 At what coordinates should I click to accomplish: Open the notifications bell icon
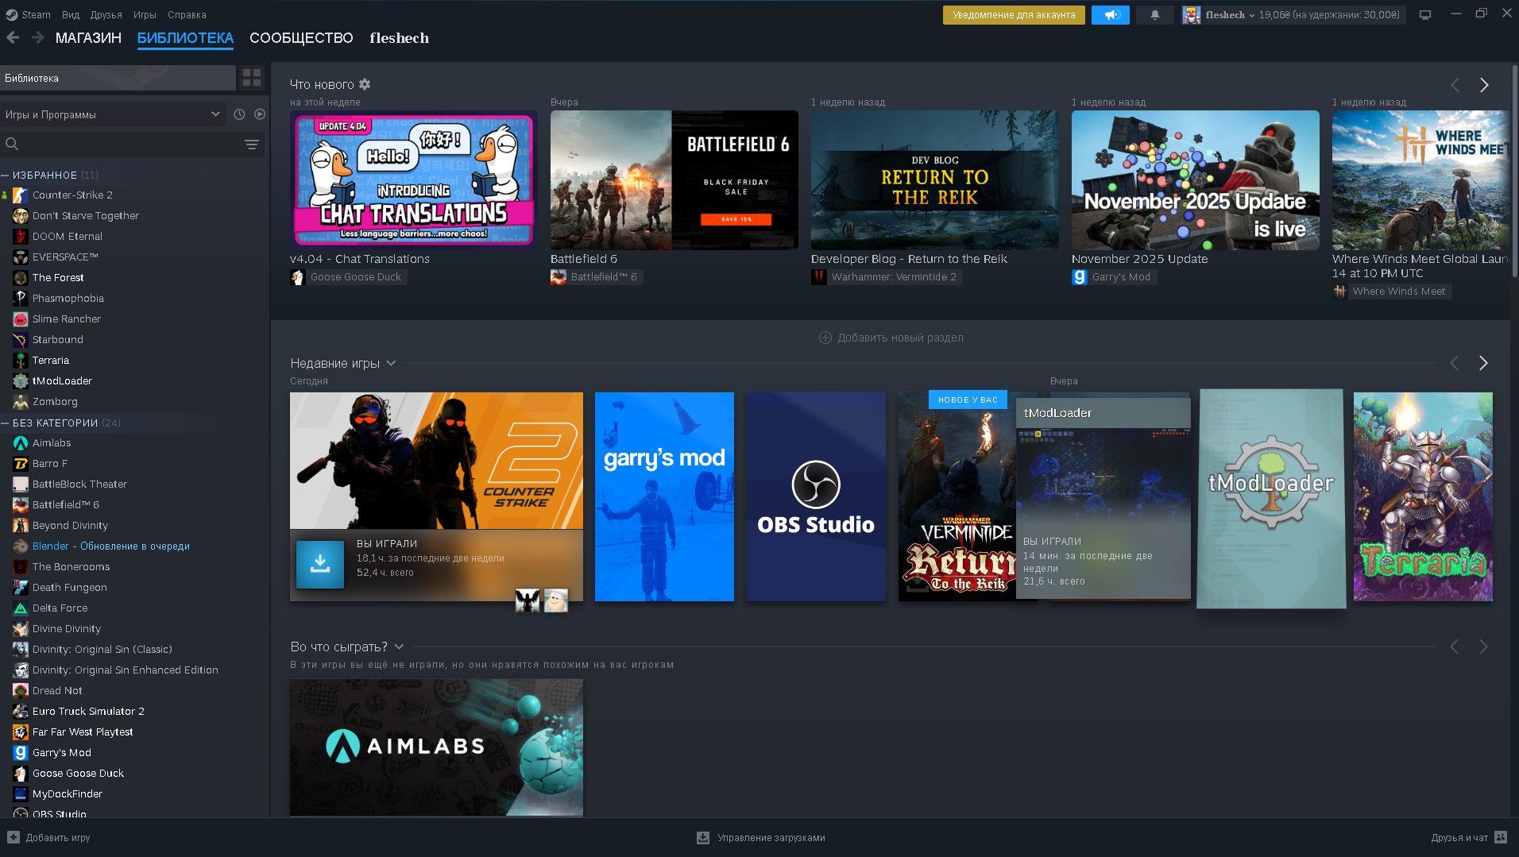point(1154,15)
